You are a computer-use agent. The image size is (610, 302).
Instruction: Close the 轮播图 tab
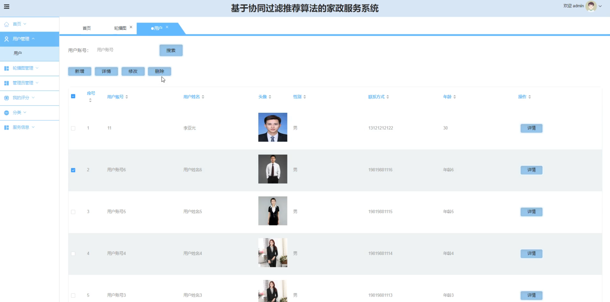coord(131,27)
